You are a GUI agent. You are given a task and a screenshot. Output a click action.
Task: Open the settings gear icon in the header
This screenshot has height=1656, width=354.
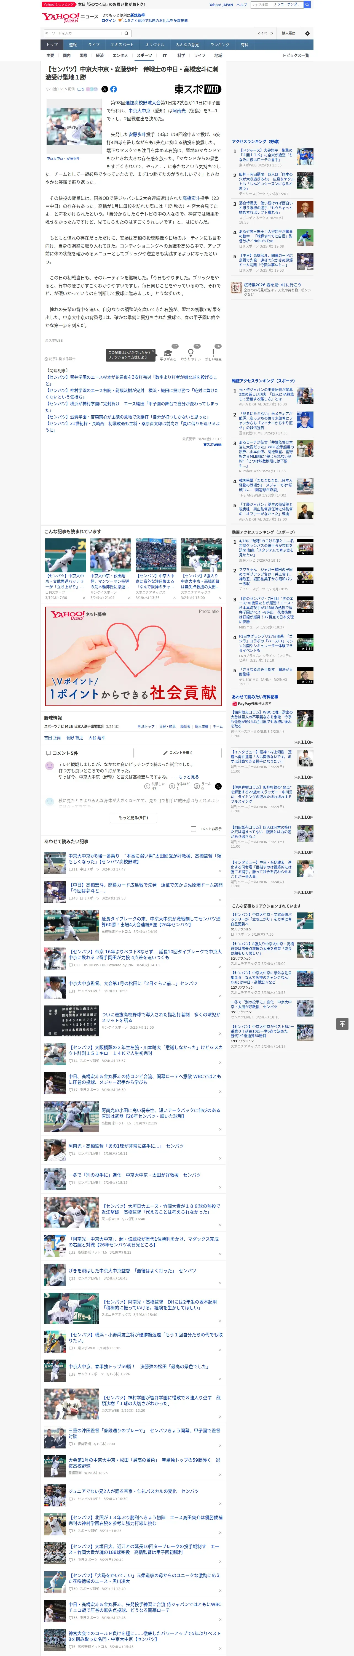[x=307, y=33]
